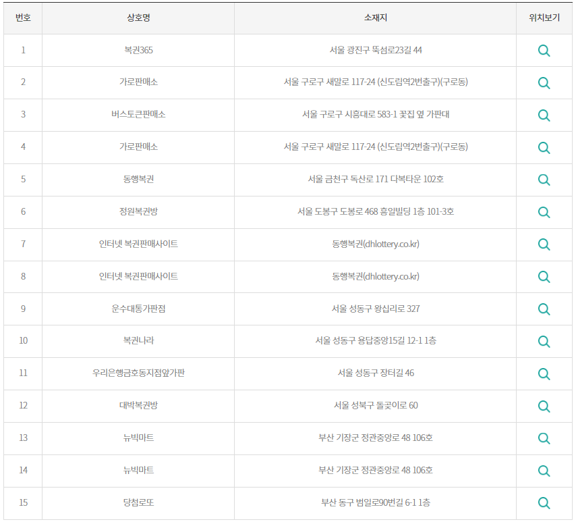
Task: Select store name 정원복권방
Action: coord(138,211)
